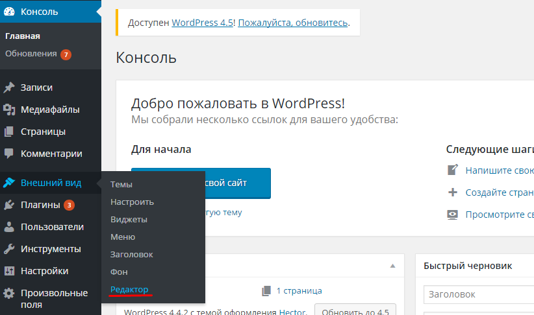Collapse the widget using the triangle toggle
Screen dimensions: 534x315
[392, 266]
